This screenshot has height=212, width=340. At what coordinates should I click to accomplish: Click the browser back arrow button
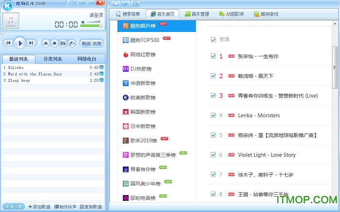tap(116, 4)
